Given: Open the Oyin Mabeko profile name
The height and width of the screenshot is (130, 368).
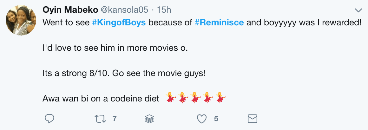Looking at the screenshot, I should click(x=70, y=10).
